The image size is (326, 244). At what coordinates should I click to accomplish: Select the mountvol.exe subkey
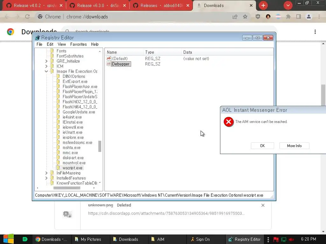[74, 163]
